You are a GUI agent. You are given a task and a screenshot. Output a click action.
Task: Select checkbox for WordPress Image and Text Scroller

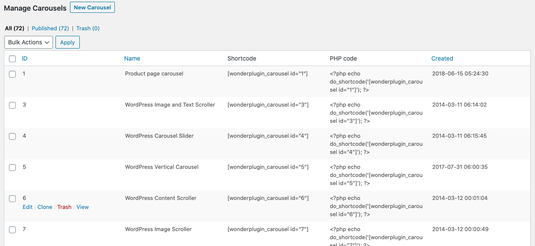tap(12, 105)
